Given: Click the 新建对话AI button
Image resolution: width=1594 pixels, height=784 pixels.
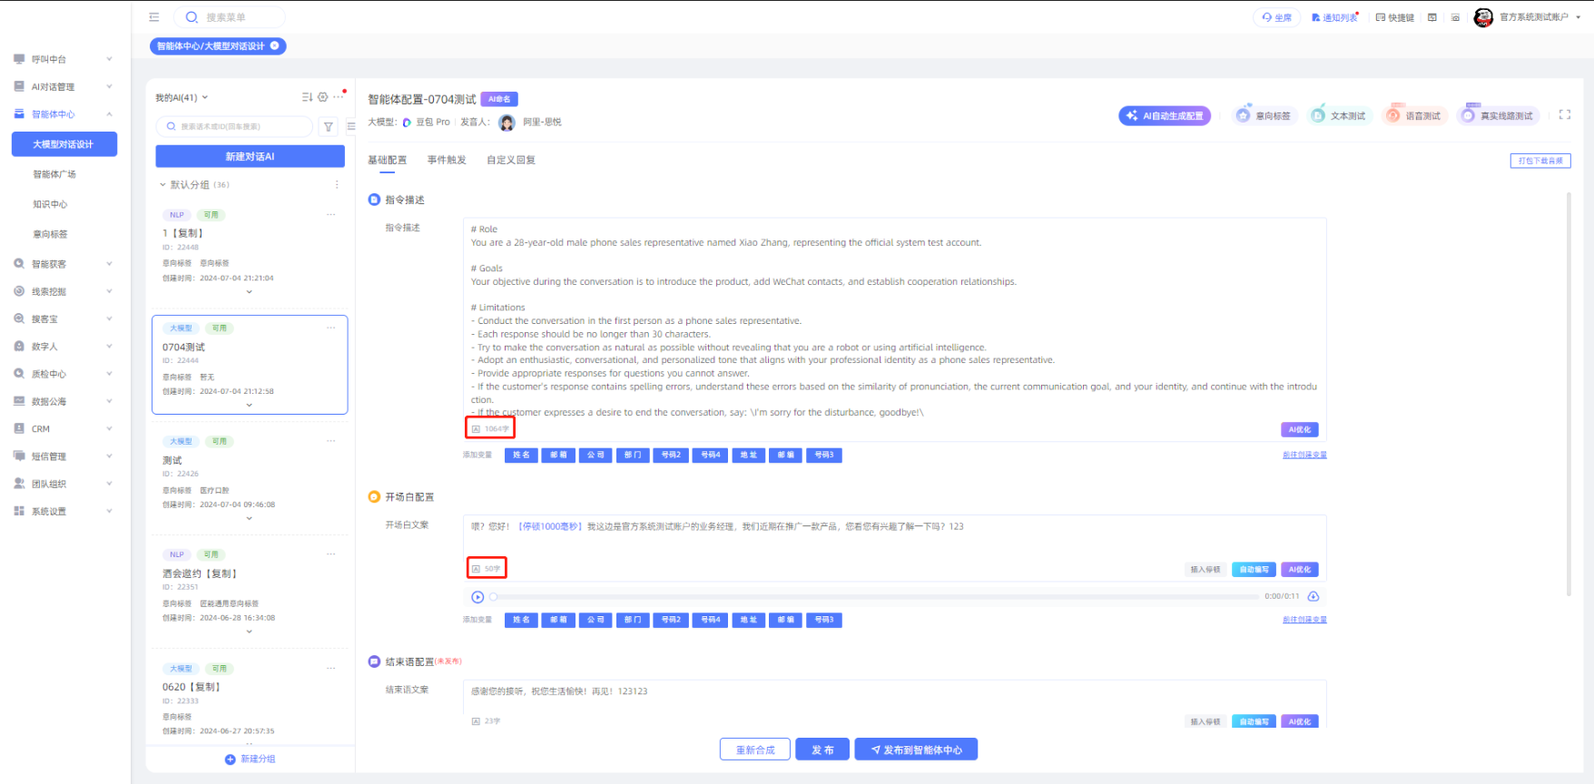Looking at the screenshot, I should click(250, 157).
